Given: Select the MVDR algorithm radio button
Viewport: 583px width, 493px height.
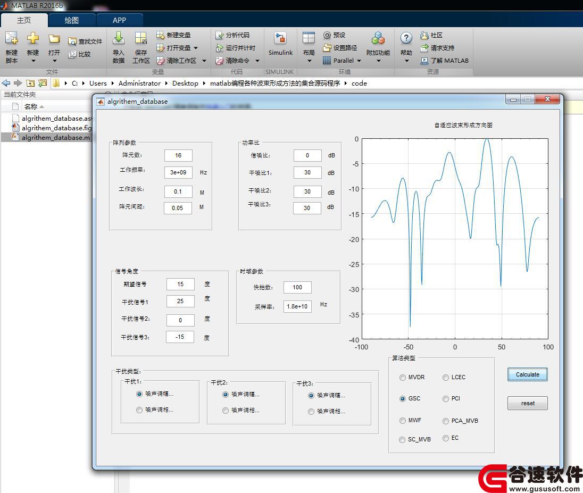Looking at the screenshot, I should (403, 378).
